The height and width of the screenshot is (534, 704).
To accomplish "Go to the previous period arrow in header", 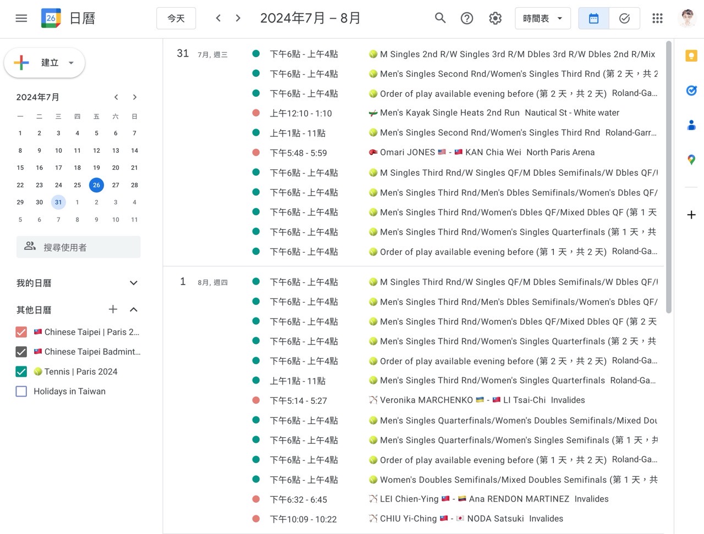I will click(x=218, y=18).
